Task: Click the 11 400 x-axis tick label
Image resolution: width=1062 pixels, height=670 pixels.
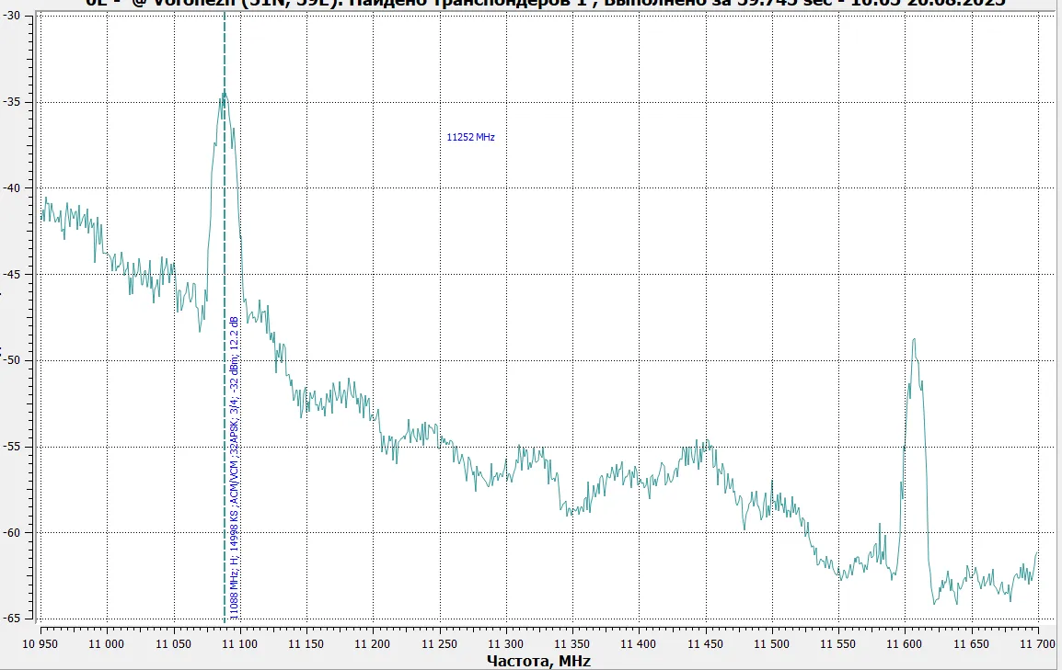Action: click(x=639, y=645)
